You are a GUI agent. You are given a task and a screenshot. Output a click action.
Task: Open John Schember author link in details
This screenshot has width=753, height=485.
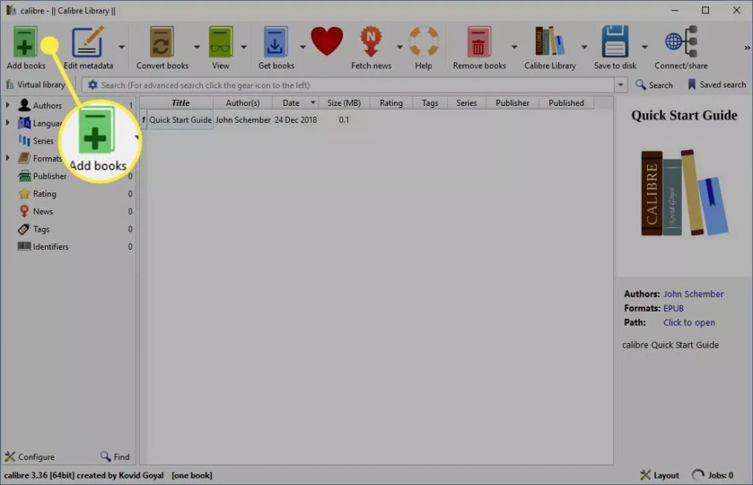(x=693, y=294)
